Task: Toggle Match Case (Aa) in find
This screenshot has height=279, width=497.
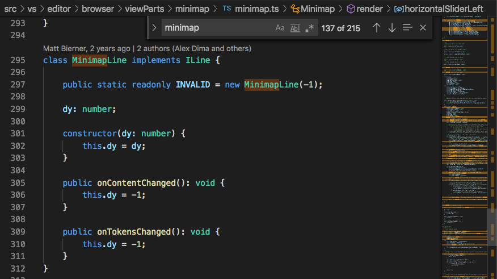Action: pos(280,28)
